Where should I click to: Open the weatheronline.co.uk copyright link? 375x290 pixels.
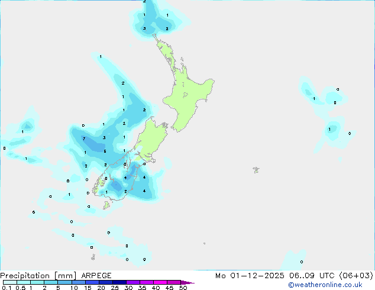[x=325, y=285]
